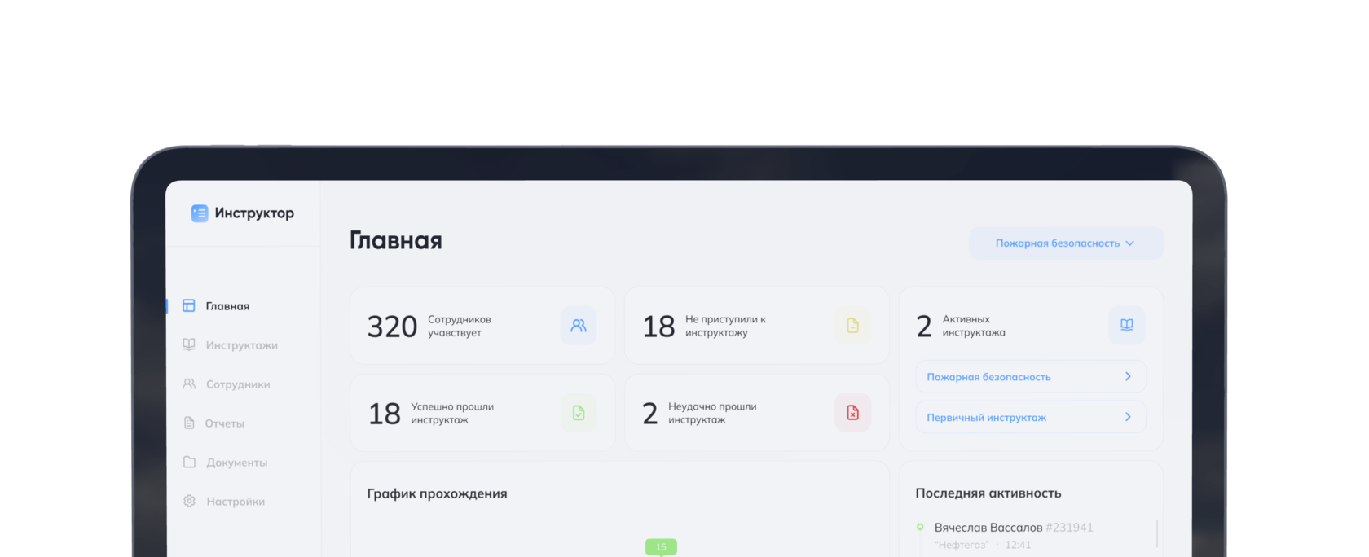
Task: Click the Отчеты document icon in sidebar
Action: coord(189,423)
